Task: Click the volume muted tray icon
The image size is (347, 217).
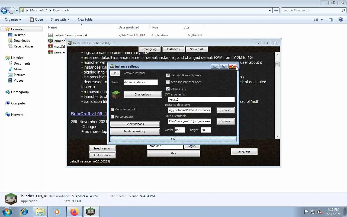Action: pos(320,212)
